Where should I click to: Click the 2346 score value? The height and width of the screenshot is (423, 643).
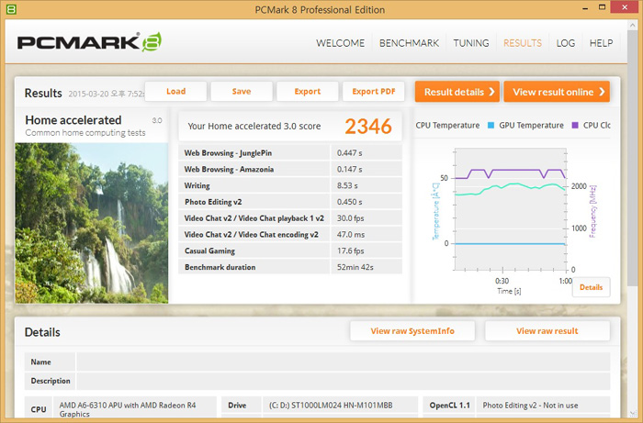tap(368, 126)
